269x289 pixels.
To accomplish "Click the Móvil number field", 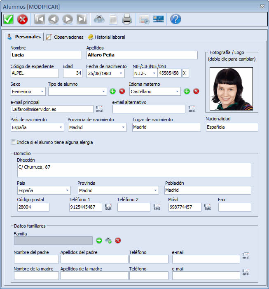I will pyautogui.click(x=185, y=207).
